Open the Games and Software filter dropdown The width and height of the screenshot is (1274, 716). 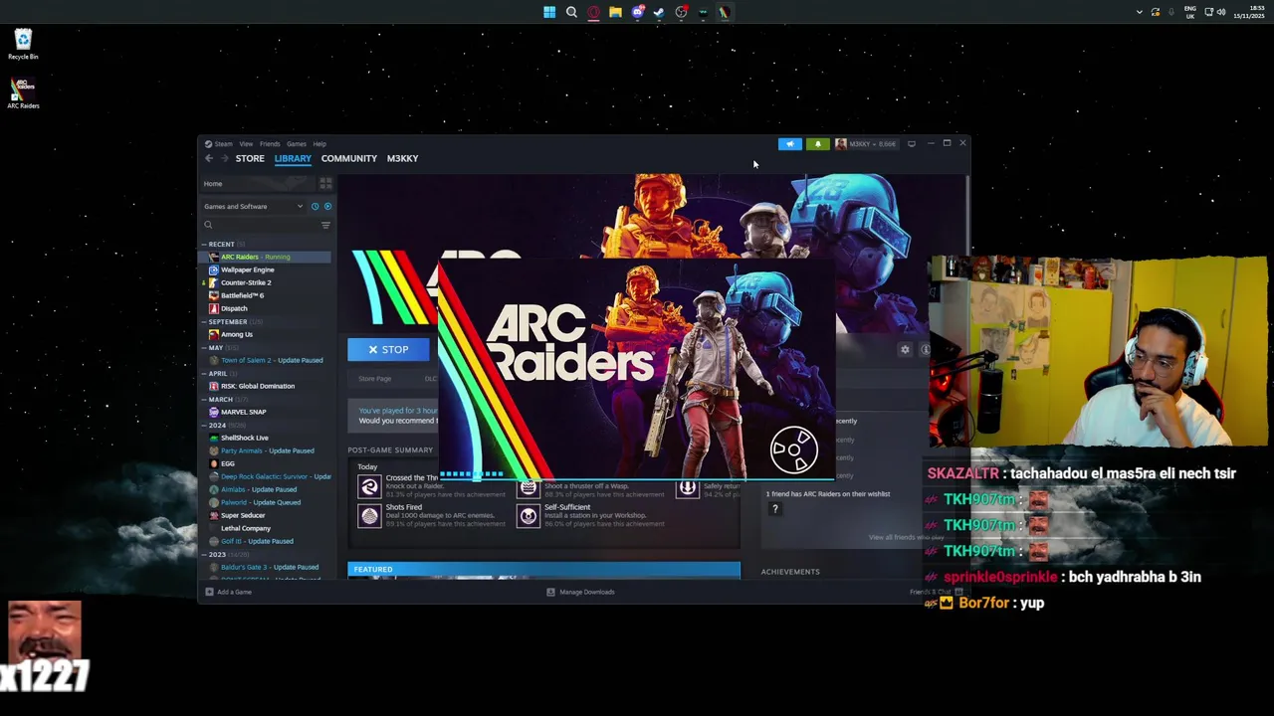click(253, 206)
